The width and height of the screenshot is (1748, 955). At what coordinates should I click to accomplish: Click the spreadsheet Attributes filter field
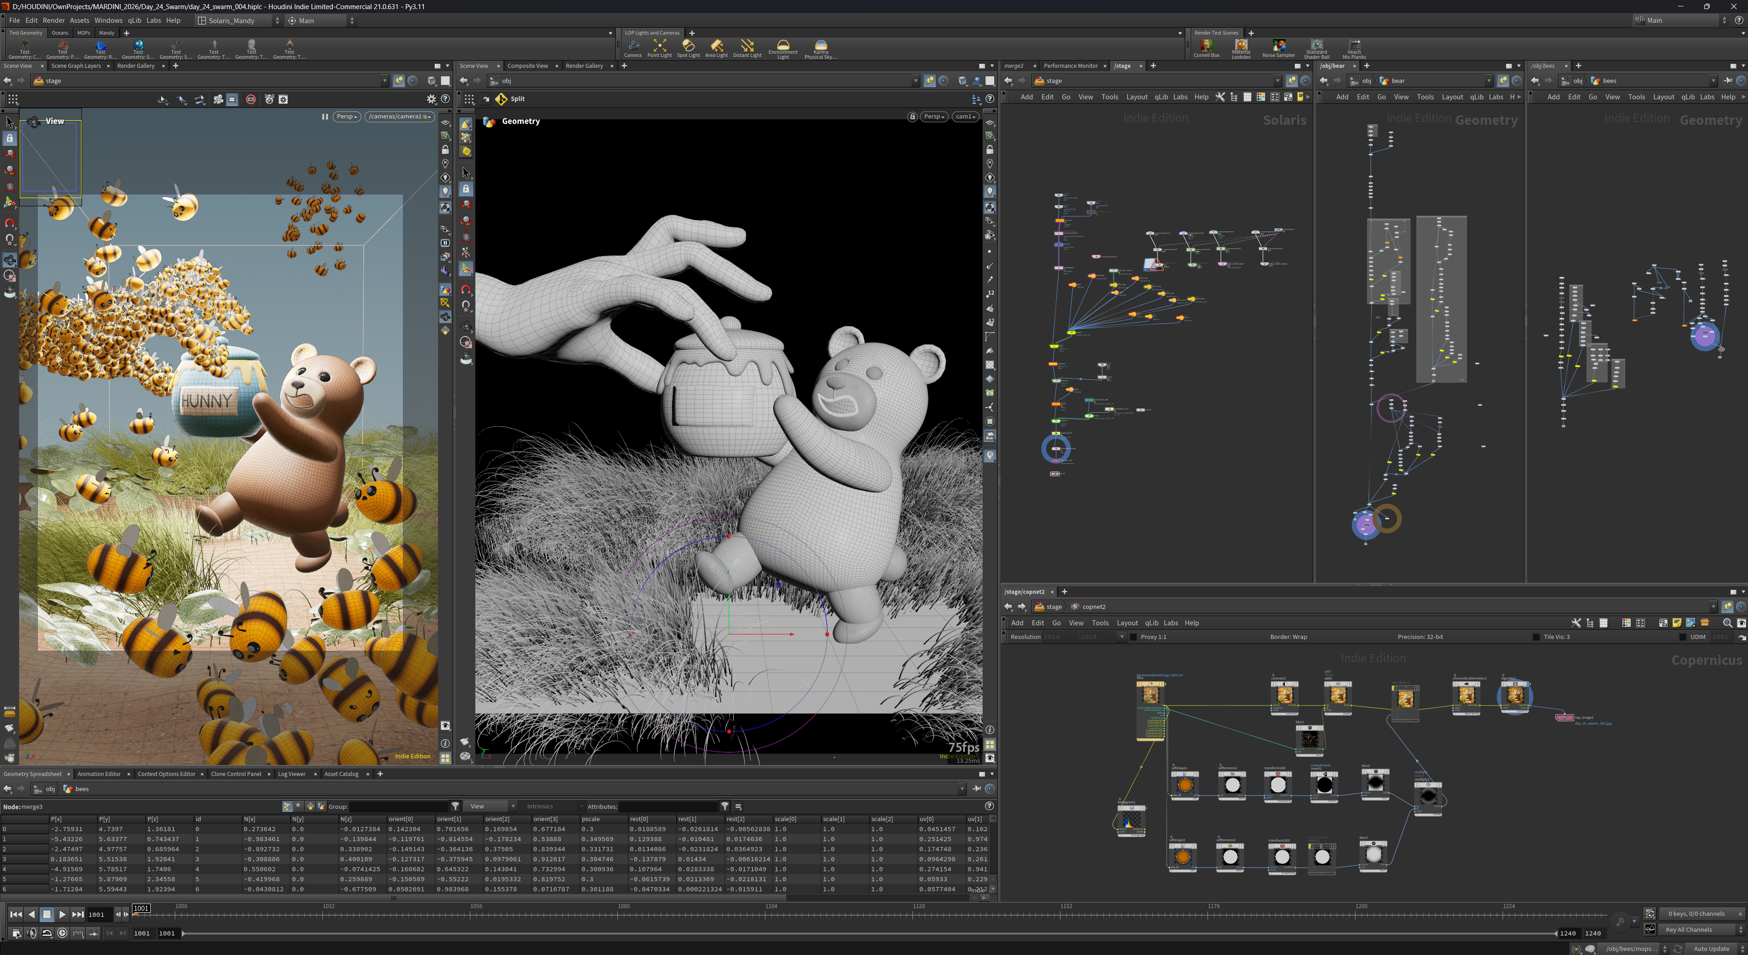[668, 807]
